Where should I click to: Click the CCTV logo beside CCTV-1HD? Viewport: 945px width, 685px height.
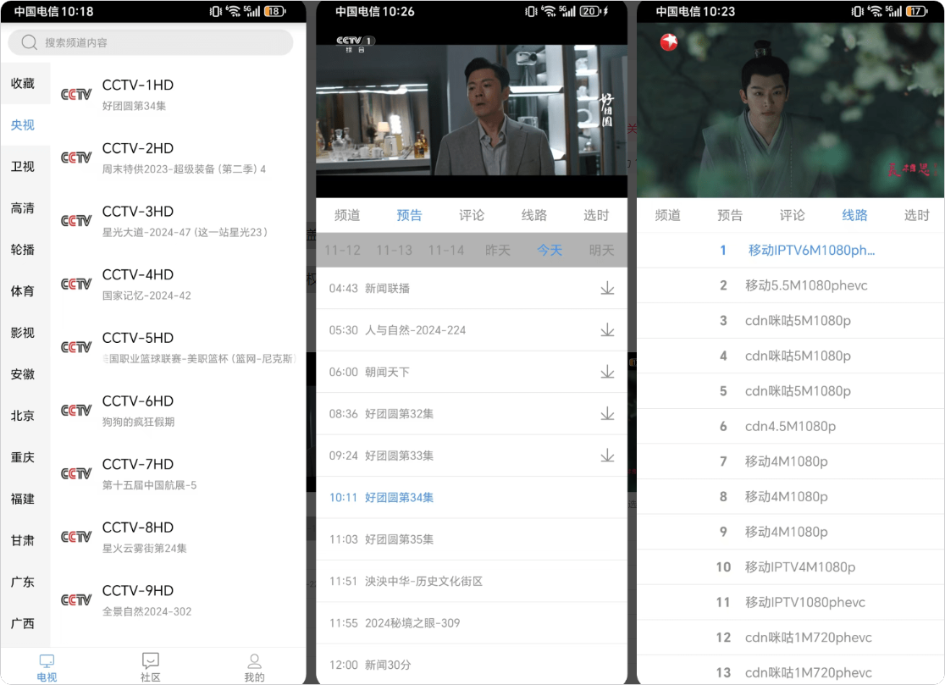(76, 95)
